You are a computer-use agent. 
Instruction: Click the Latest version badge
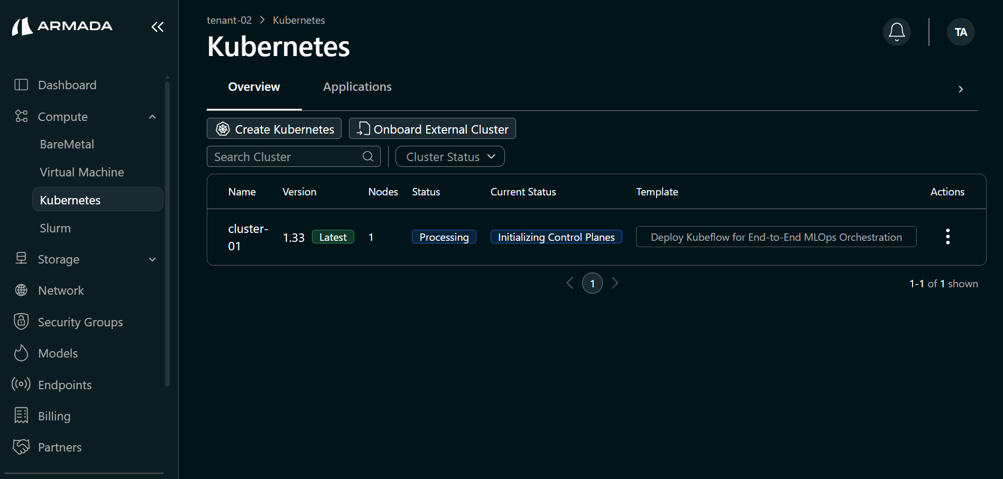pos(333,237)
